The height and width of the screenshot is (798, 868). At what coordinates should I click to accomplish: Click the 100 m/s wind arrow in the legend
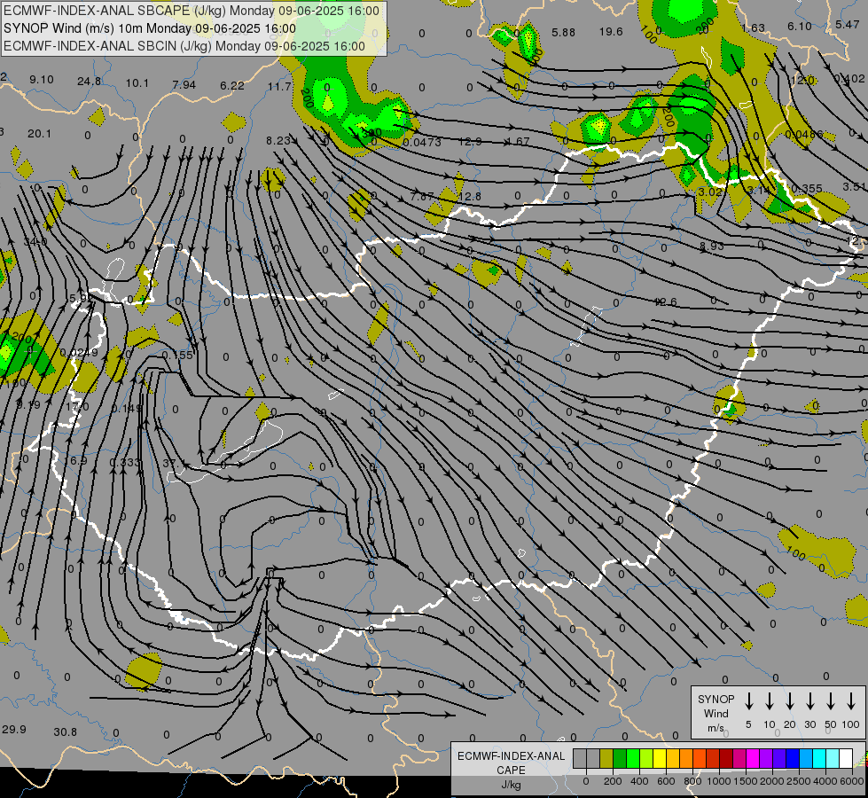(x=851, y=701)
